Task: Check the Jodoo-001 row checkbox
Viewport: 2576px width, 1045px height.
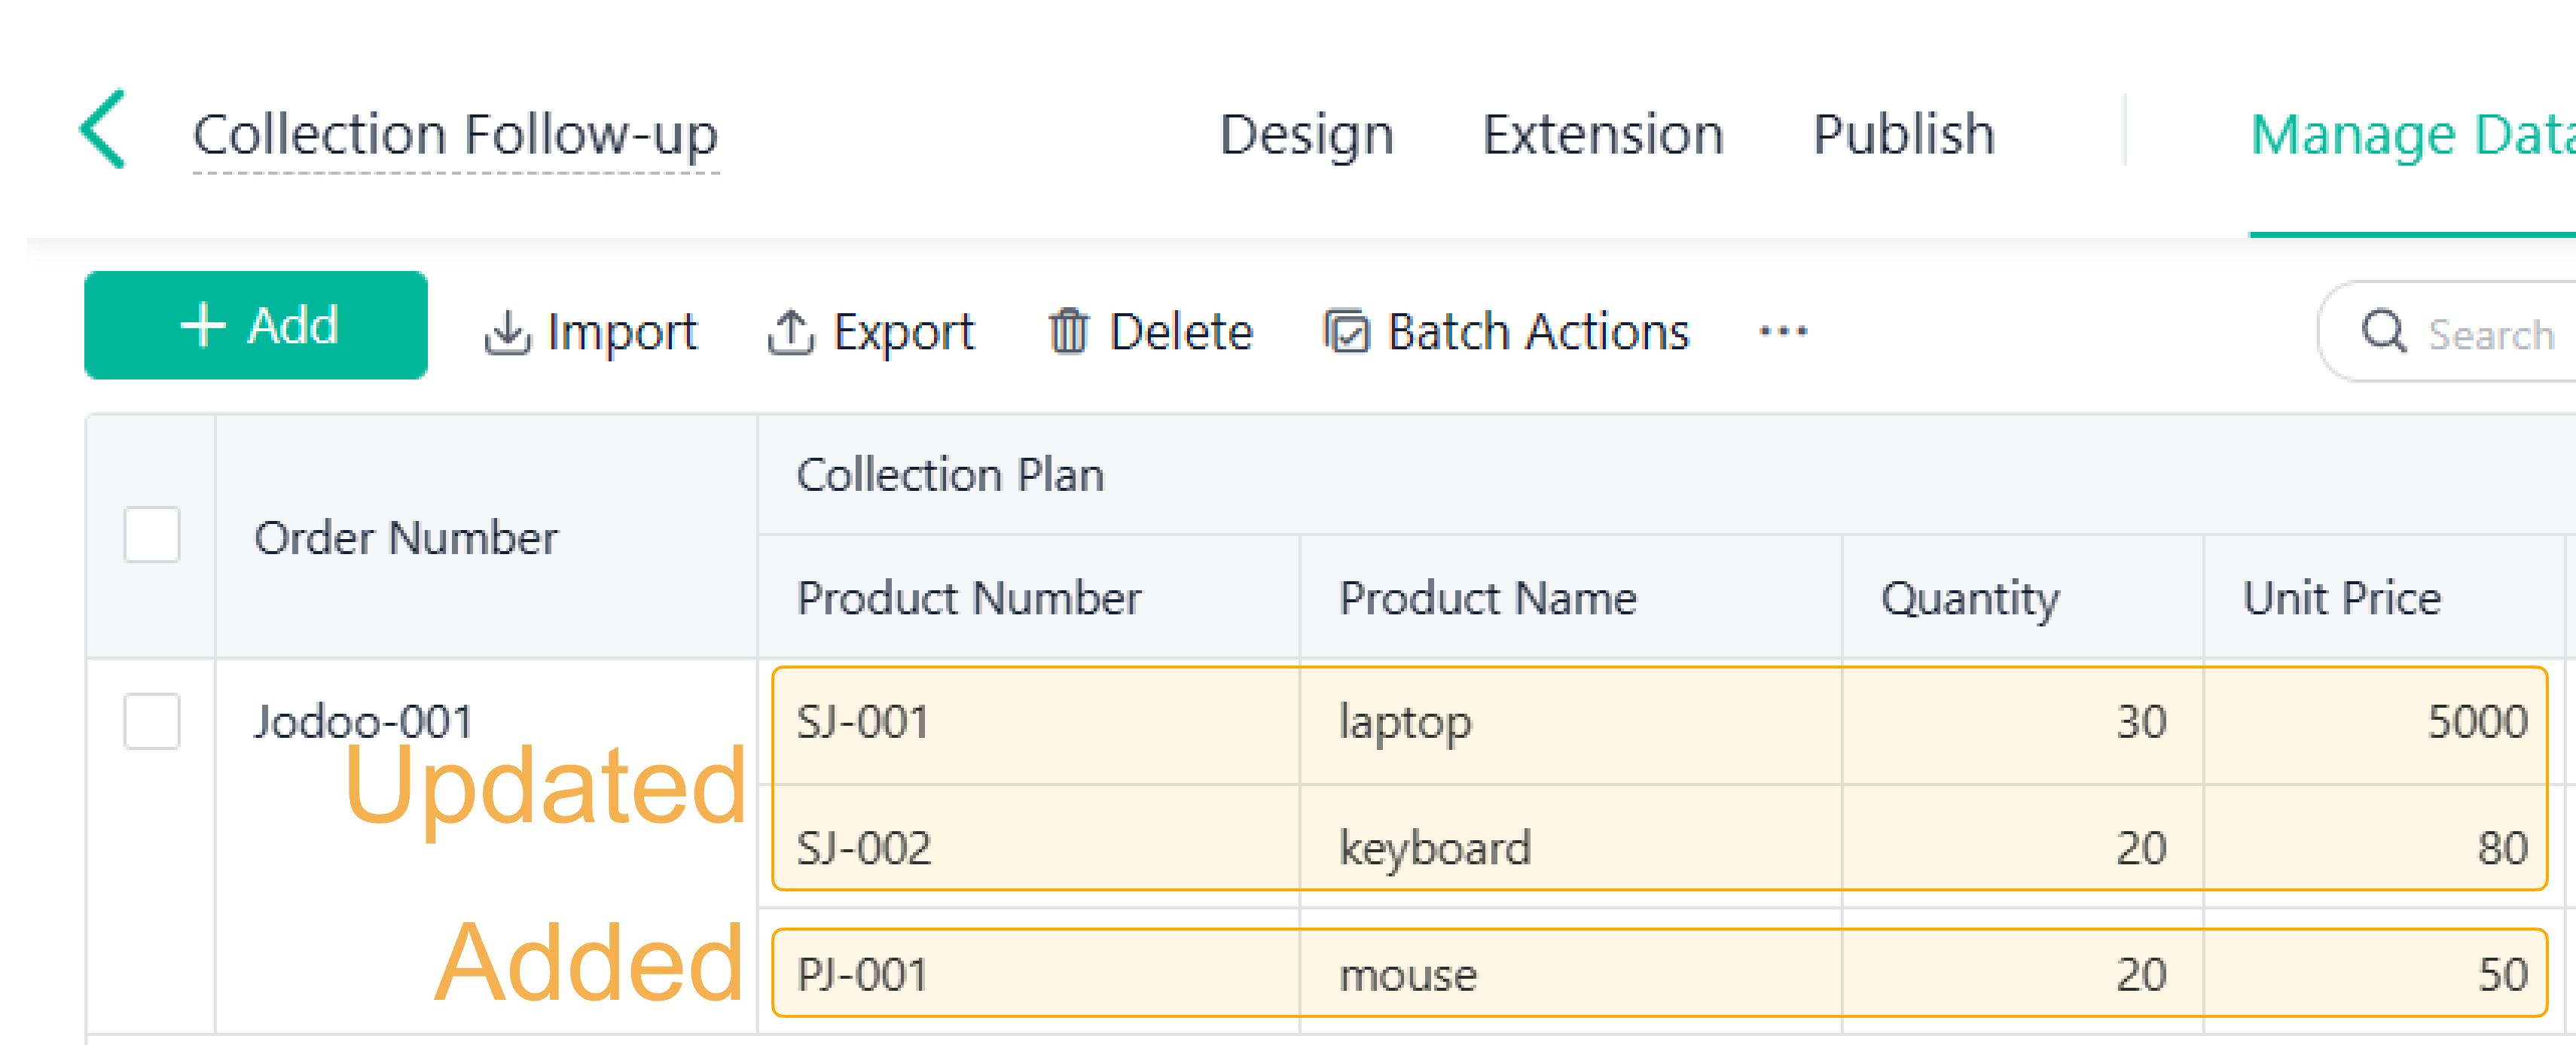Action: [x=152, y=721]
